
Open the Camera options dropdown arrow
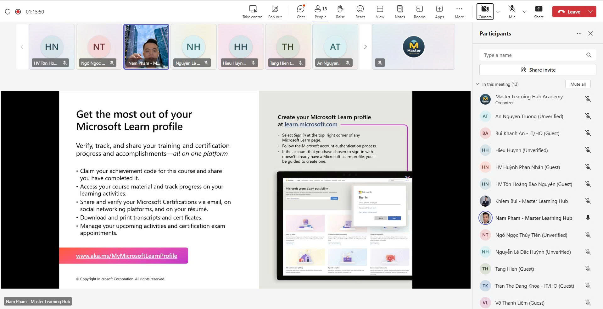click(498, 12)
